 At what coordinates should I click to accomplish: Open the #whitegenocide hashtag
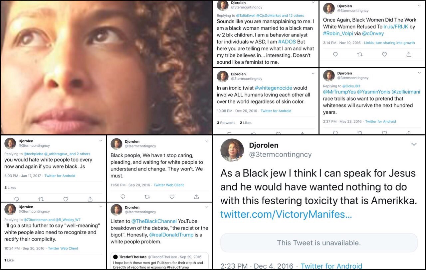[x=273, y=88]
